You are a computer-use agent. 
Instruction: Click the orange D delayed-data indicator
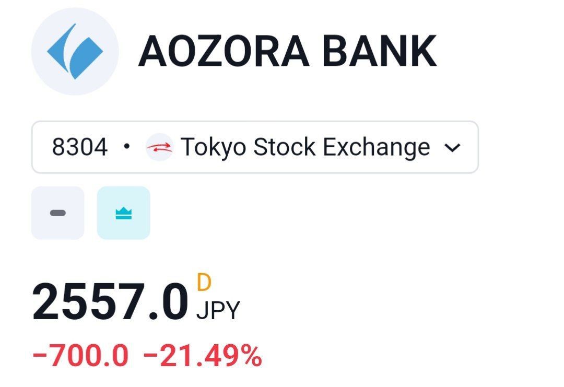coord(204,283)
